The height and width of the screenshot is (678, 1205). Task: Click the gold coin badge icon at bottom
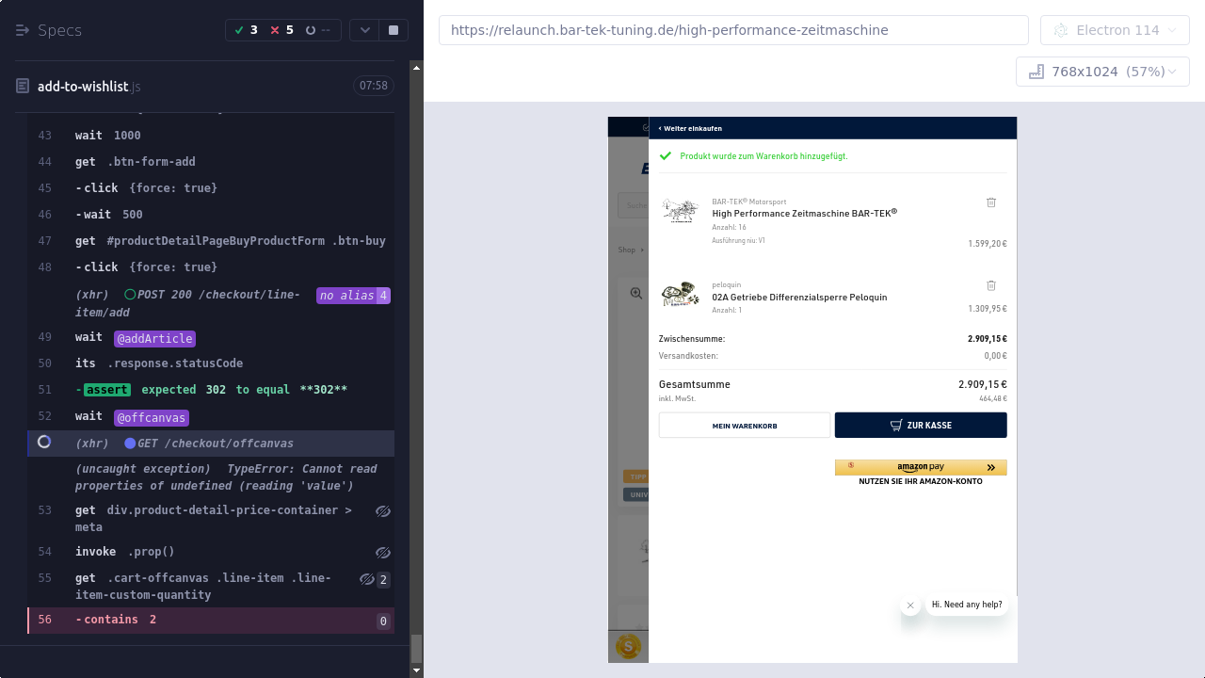[628, 647]
